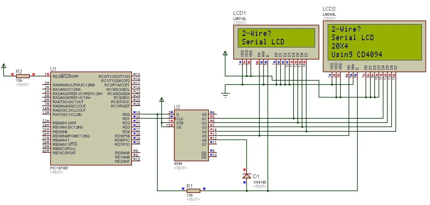Click the 20X4 text on LCD2
Image resolution: width=430 pixels, height=205 pixels.
pyautogui.click(x=340, y=46)
